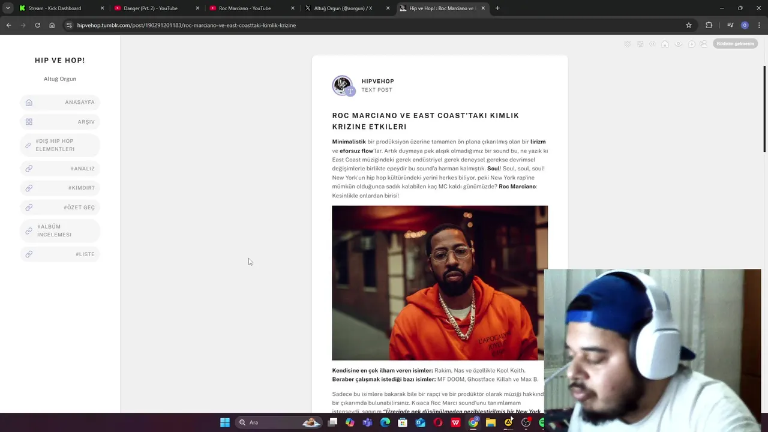Open Microsoft Edge from the taskbar
The width and height of the screenshot is (768, 432).
pyautogui.click(x=385, y=422)
